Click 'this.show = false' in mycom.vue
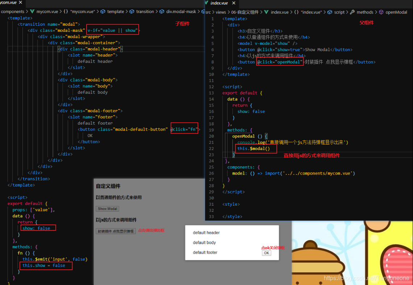Screen dimensions: 413x285 [x=44, y=265]
